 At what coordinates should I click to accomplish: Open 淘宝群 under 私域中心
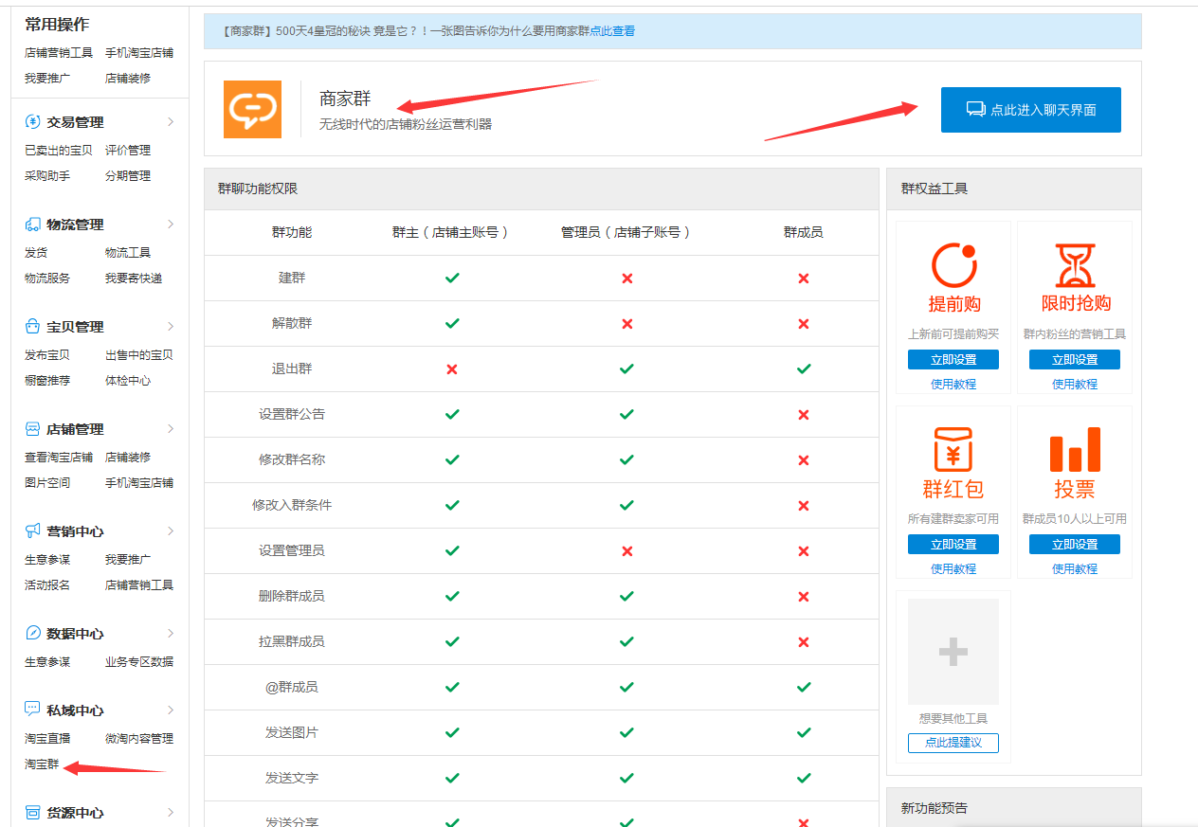(40, 764)
